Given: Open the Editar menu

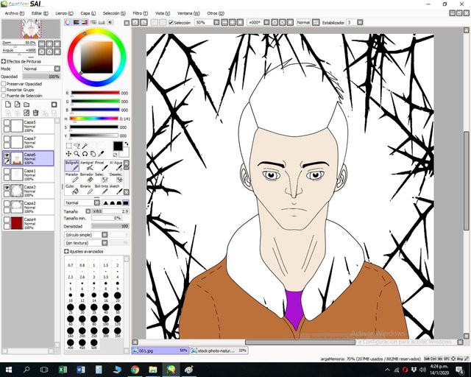Looking at the screenshot, I should coord(40,13).
